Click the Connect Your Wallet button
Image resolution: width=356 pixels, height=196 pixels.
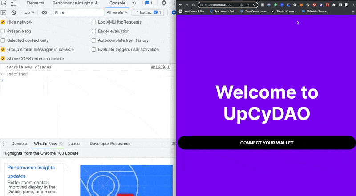pyautogui.click(x=267, y=143)
